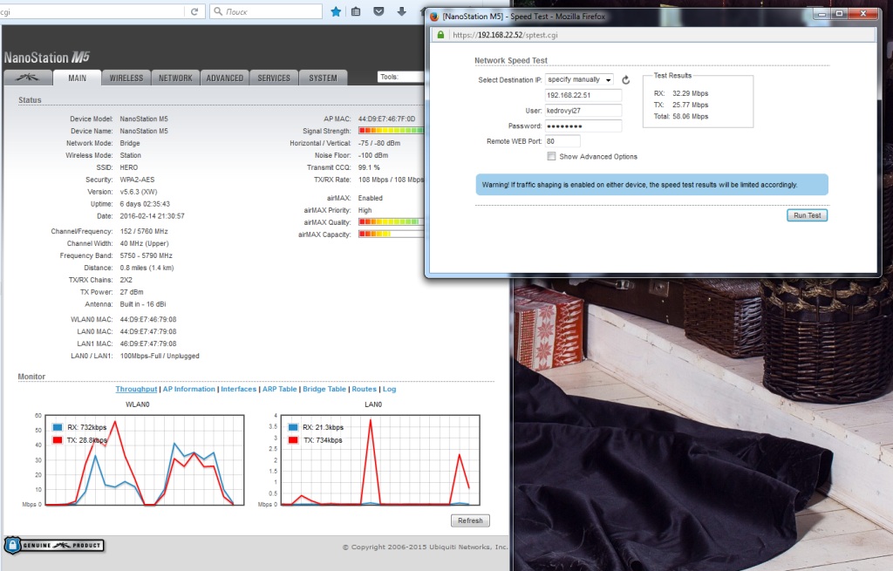Open the NETWORK tab
The height and width of the screenshot is (571, 893).
point(175,78)
